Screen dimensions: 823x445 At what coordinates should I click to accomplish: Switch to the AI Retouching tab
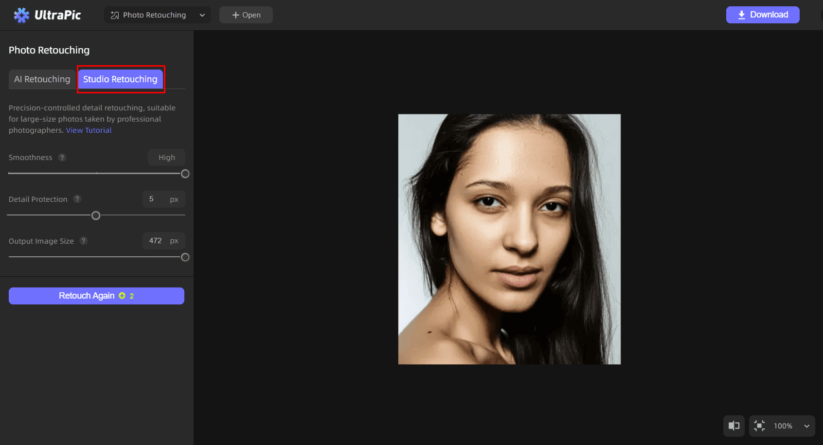click(42, 79)
